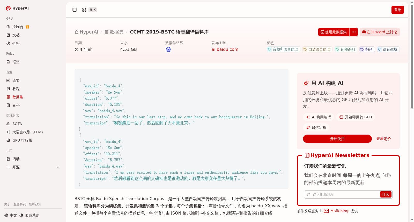Click the AI 协同编码 chip
The image size is (414, 222).
[319, 117]
